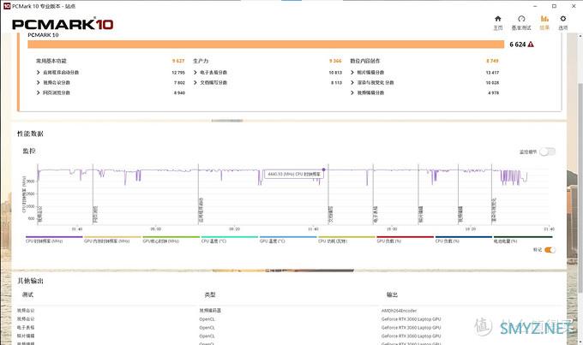Click the 监控 chart heading

pyautogui.click(x=29, y=151)
